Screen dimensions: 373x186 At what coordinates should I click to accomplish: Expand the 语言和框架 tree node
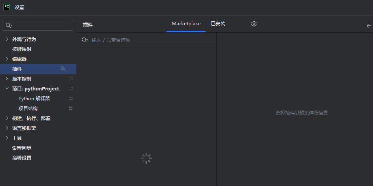(7, 128)
